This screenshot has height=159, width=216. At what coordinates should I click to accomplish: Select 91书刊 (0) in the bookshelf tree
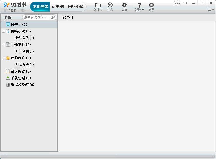click(19, 24)
